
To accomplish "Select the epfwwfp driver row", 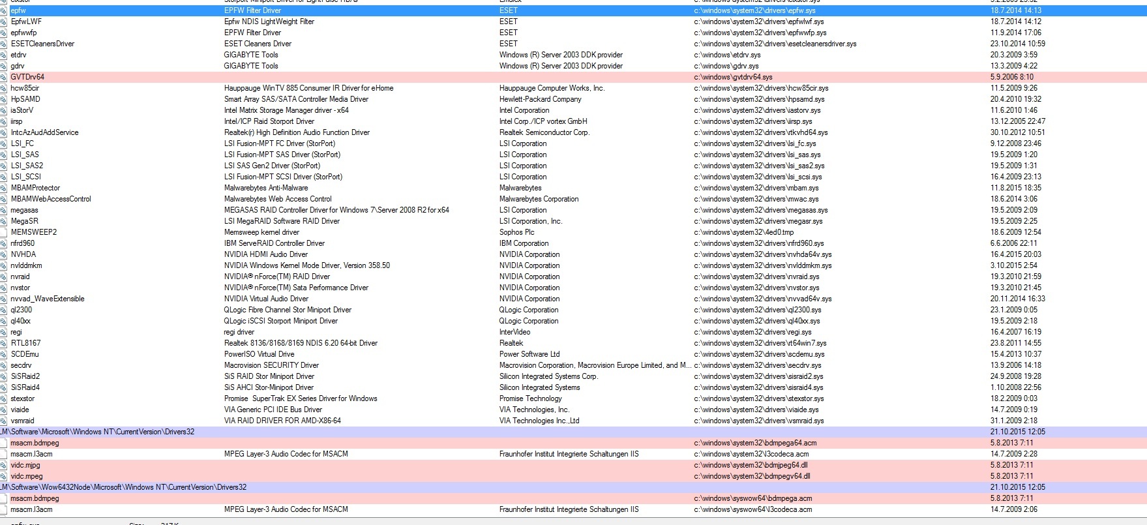I will (573, 33).
